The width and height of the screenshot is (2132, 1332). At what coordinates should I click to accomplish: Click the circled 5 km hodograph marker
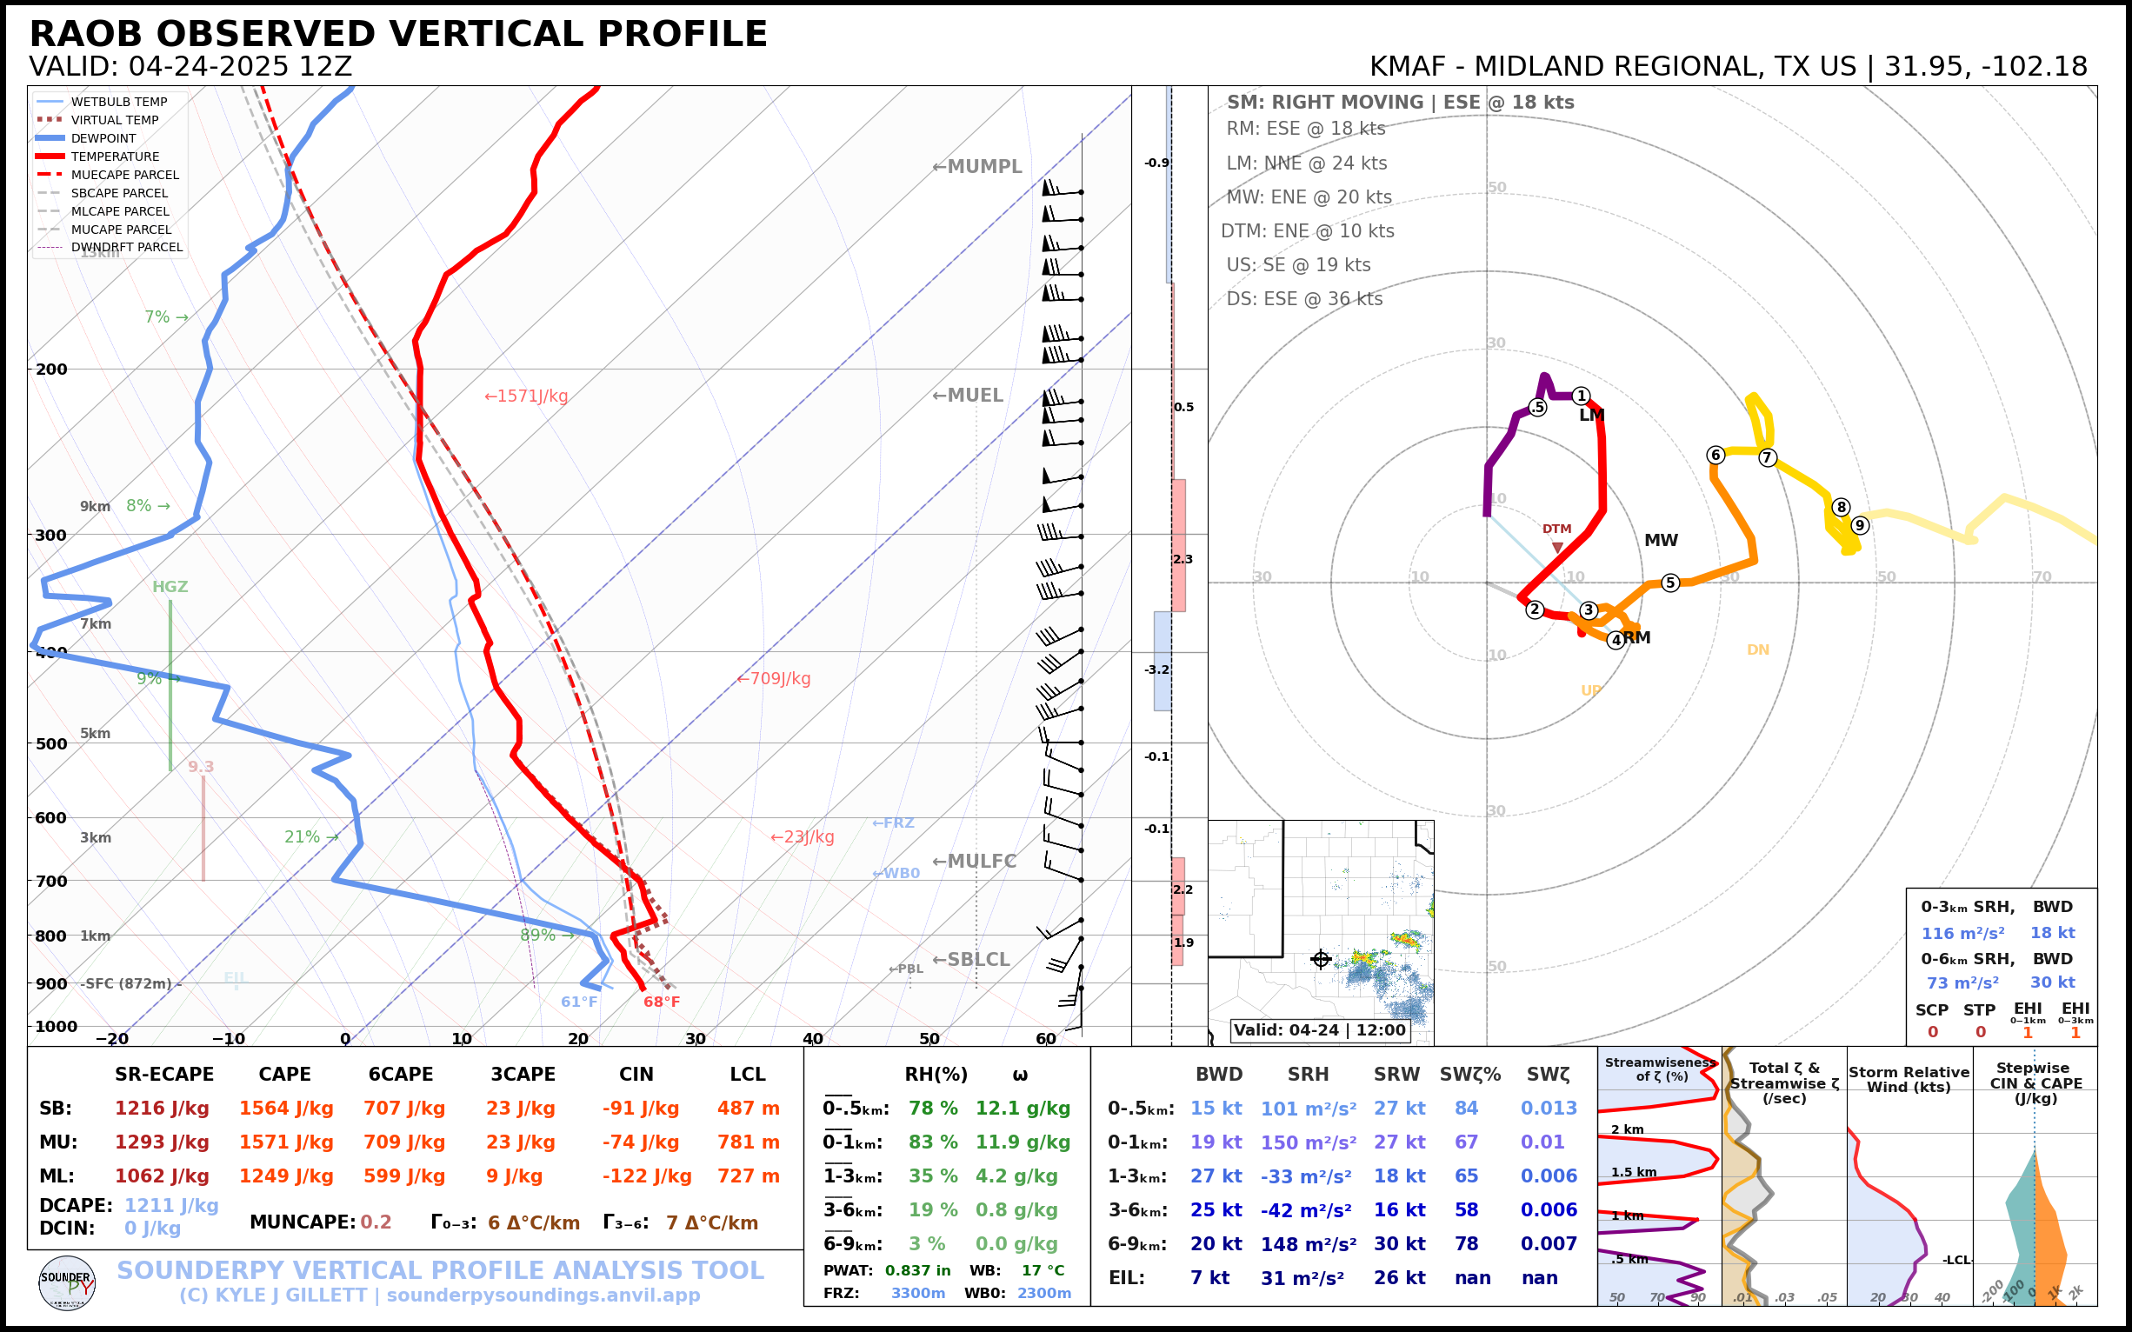coord(1669,583)
